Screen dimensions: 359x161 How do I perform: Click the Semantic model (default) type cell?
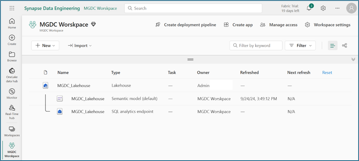click(135, 99)
